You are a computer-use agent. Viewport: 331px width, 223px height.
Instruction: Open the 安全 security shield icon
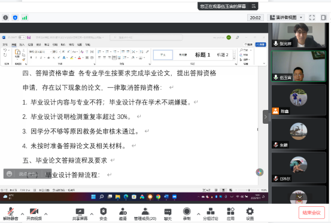point(103,213)
